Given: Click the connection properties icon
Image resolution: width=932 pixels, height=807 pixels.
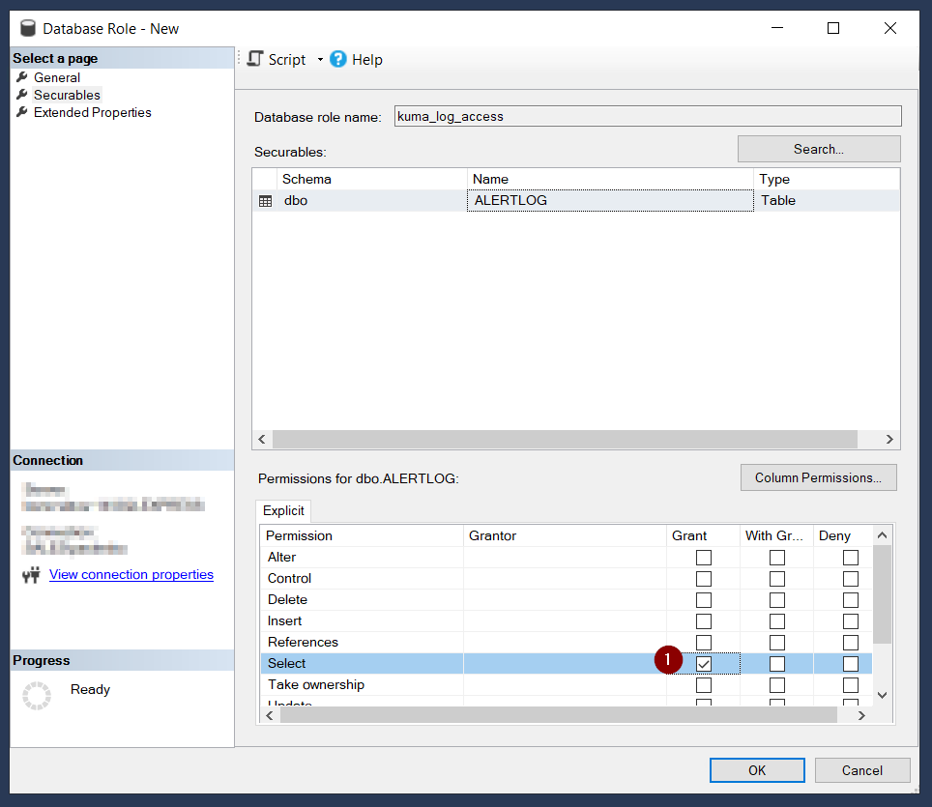Looking at the screenshot, I should (x=31, y=575).
